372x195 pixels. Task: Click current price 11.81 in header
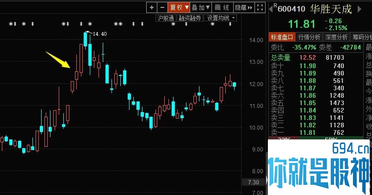(x=302, y=24)
